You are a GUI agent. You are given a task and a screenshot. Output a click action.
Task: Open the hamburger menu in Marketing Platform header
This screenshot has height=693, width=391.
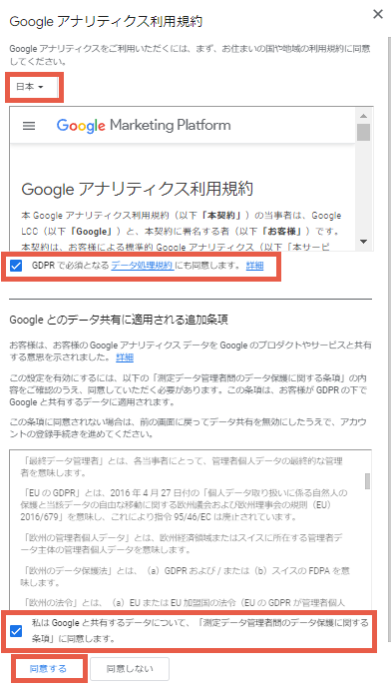pyautogui.click(x=29, y=126)
